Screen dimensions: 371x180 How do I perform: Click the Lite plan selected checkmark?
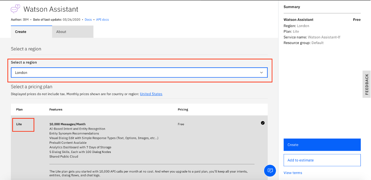[x=263, y=123]
